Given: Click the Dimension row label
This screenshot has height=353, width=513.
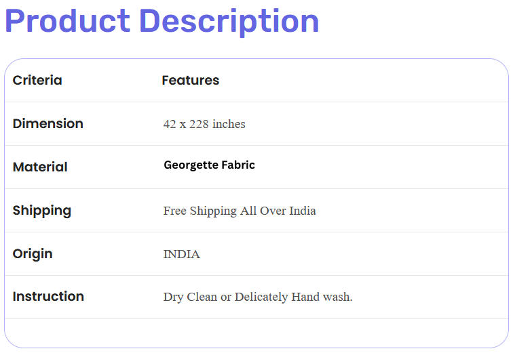Looking at the screenshot, I should tap(47, 124).
